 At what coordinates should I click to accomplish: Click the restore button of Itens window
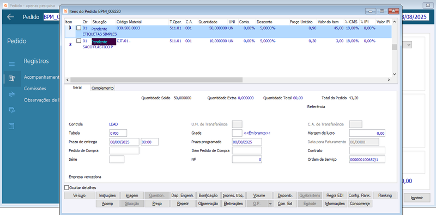pyautogui.click(x=382, y=11)
